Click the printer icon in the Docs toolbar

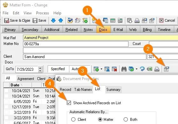click(157, 69)
